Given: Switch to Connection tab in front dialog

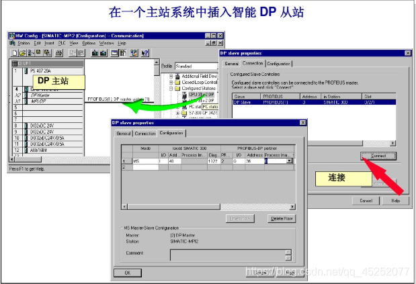Looking at the screenshot, I should pos(145,133).
